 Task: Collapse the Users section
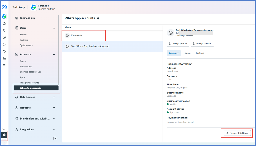click(x=54, y=28)
